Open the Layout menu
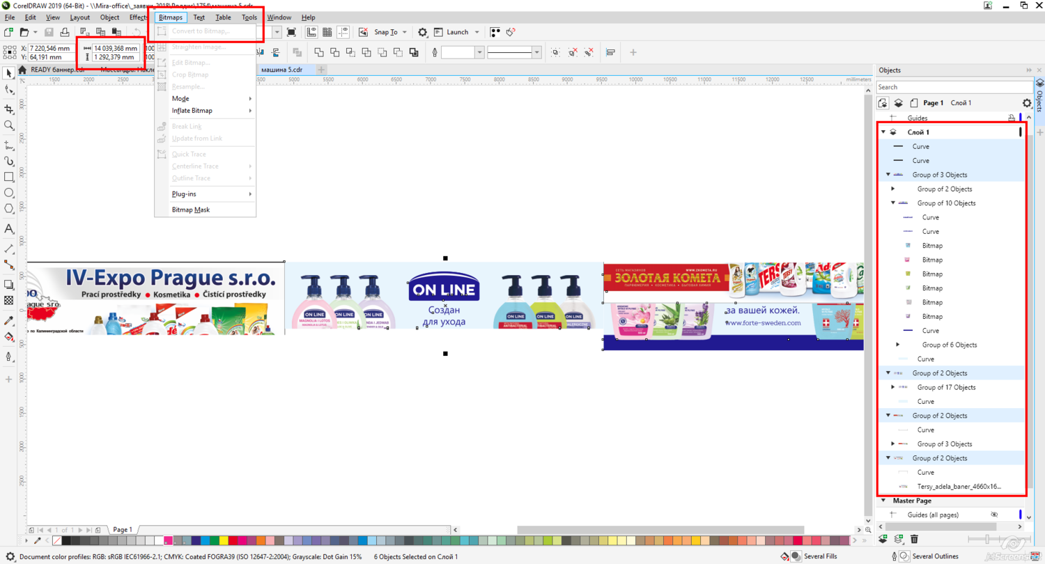 (80, 17)
